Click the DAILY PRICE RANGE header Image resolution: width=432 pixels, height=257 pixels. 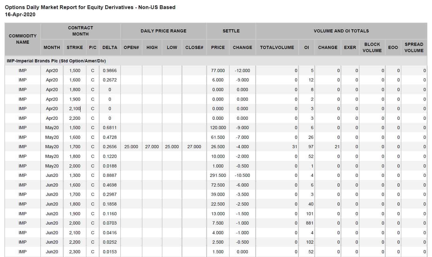pyautogui.click(x=163, y=31)
